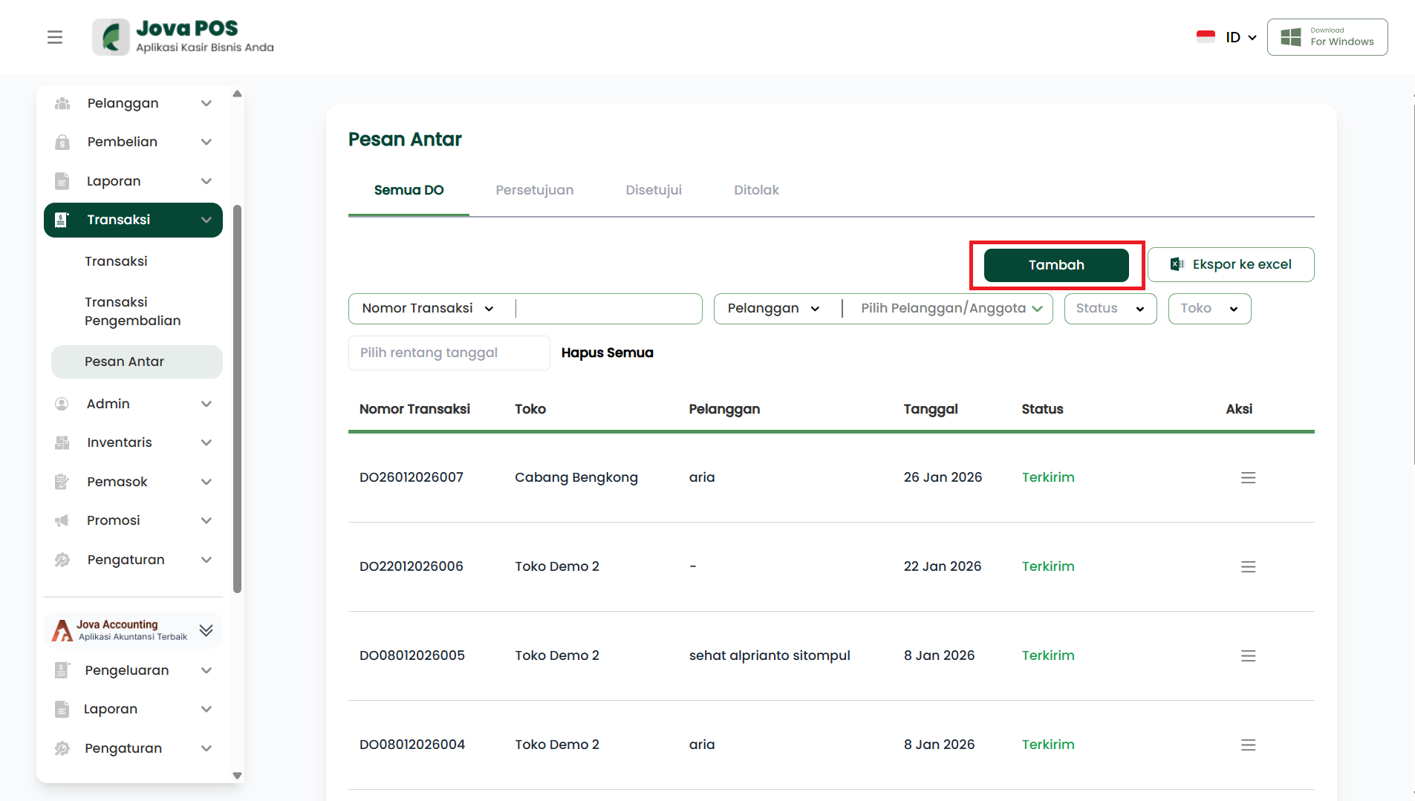Open action menu for DO26012026007 row
This screenshot has height=801, width=1415.
pyautogui.click(x=1248, y=477)
